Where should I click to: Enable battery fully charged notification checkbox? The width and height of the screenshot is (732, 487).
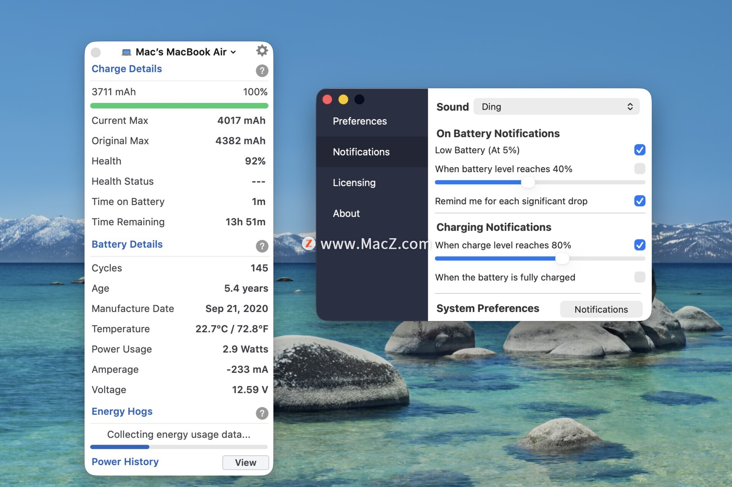pyautogui.click(x=639, y=277)
